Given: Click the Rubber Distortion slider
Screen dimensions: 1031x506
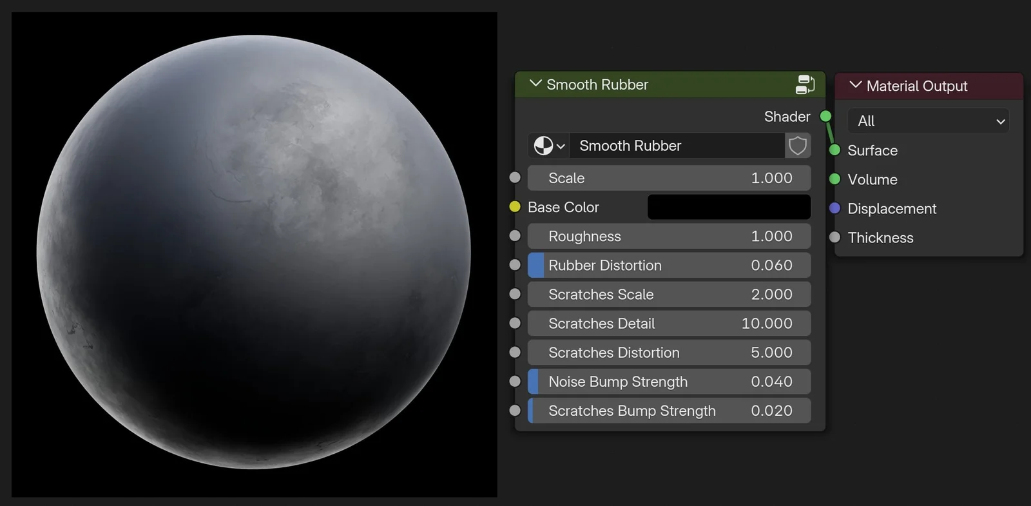Looking at the screenshot, I should point(668,266).
